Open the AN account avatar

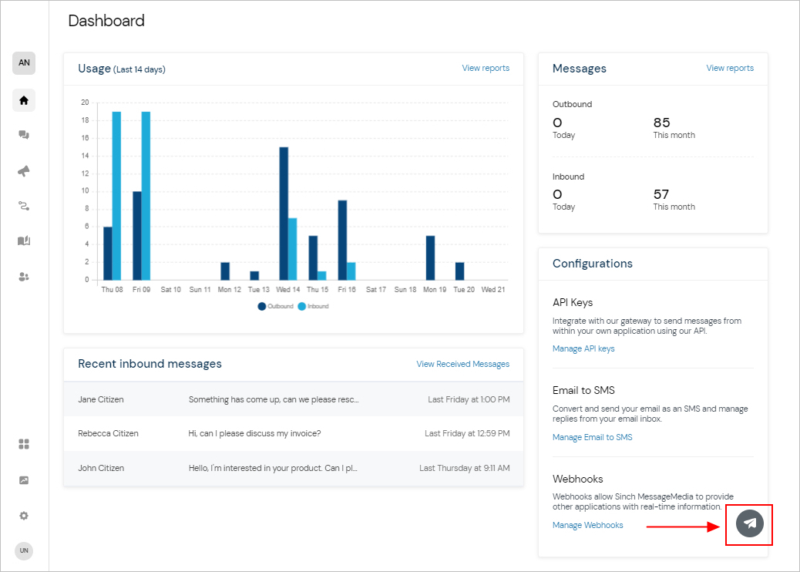[24, 63]
